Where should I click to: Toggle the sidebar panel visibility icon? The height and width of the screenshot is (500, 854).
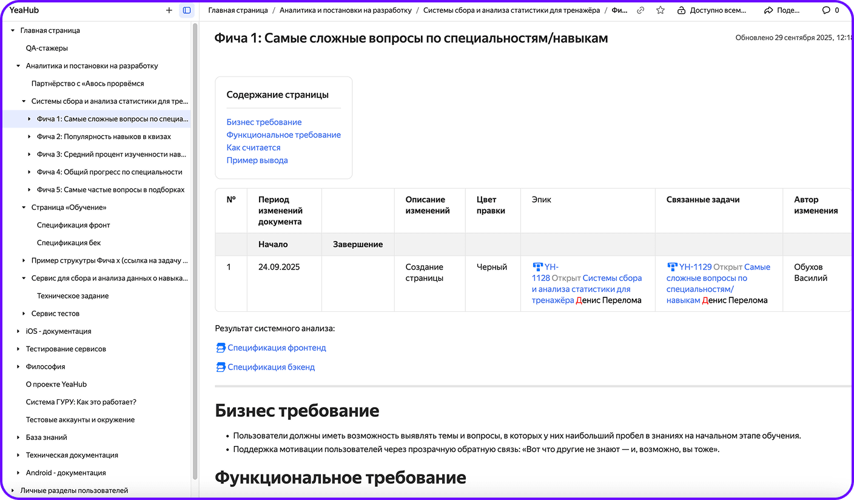point(187,10)
